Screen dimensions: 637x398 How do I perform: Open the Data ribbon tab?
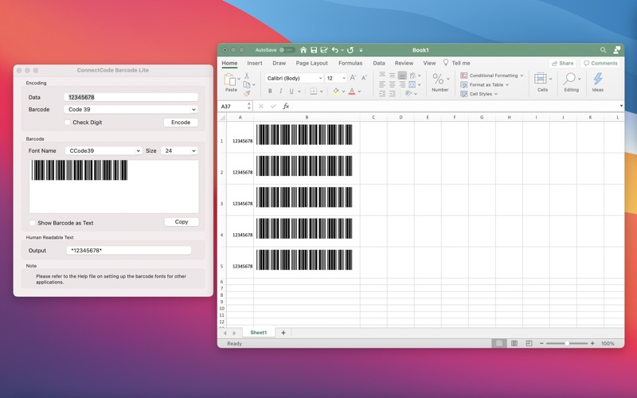pyautogui.click(x=379, y=63)
